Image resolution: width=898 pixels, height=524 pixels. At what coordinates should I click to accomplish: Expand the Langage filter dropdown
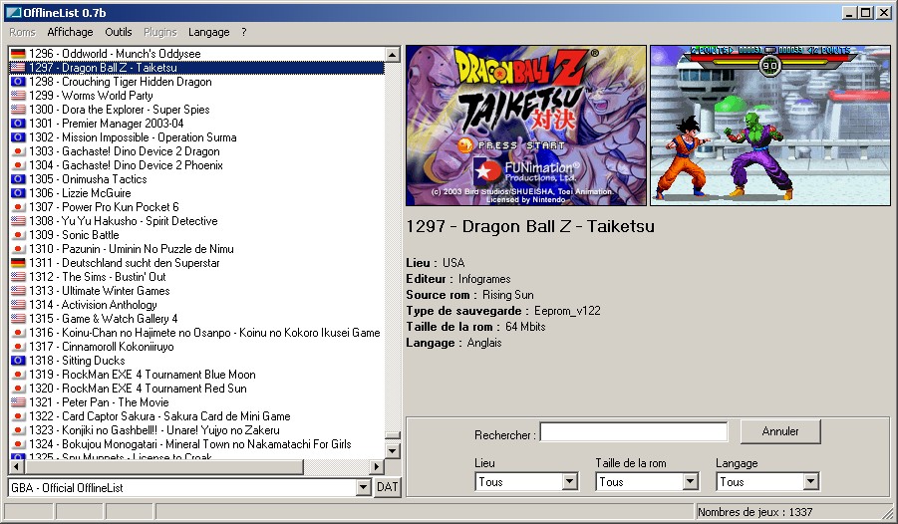click(810, 481)
